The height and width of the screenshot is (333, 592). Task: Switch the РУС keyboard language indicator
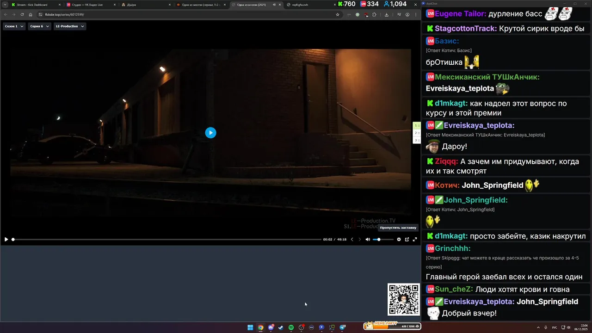[x=555, y=327]
